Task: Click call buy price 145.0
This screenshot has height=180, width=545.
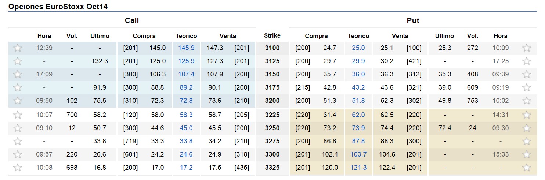Action: pyautogui.click(x=158, y=48)
